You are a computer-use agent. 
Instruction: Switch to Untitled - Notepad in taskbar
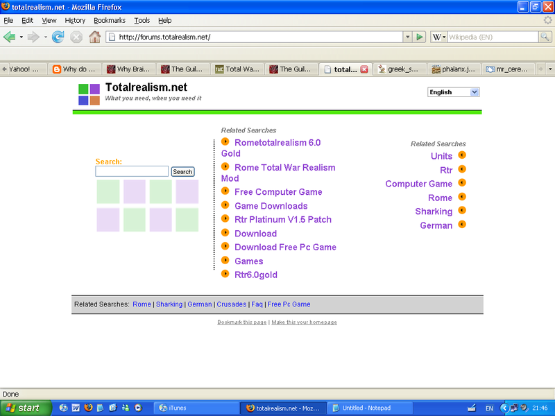(x=371, y=408)
